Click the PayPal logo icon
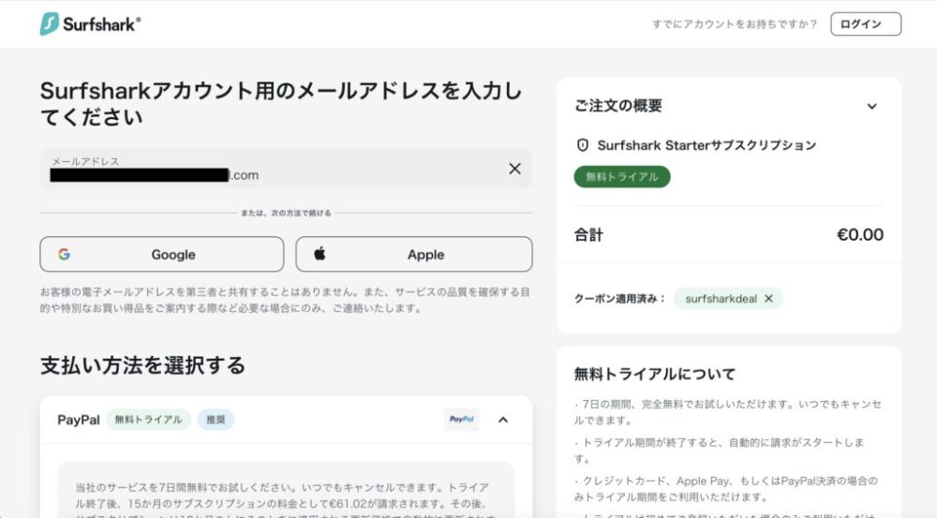Viewport: 937px width, 518px height. [461, 420]
